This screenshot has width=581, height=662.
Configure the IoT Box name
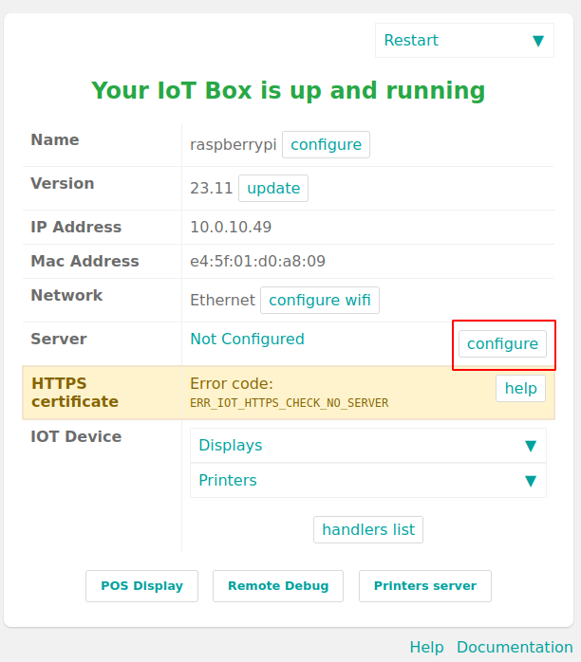point(326,145)
